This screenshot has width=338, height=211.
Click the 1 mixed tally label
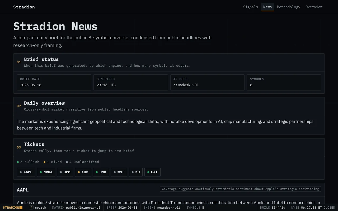point(53,162)
